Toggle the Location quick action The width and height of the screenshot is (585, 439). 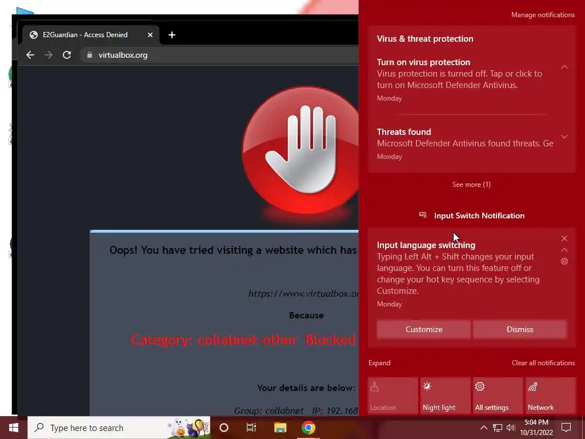pyautogui.click(x=393, y=396)
